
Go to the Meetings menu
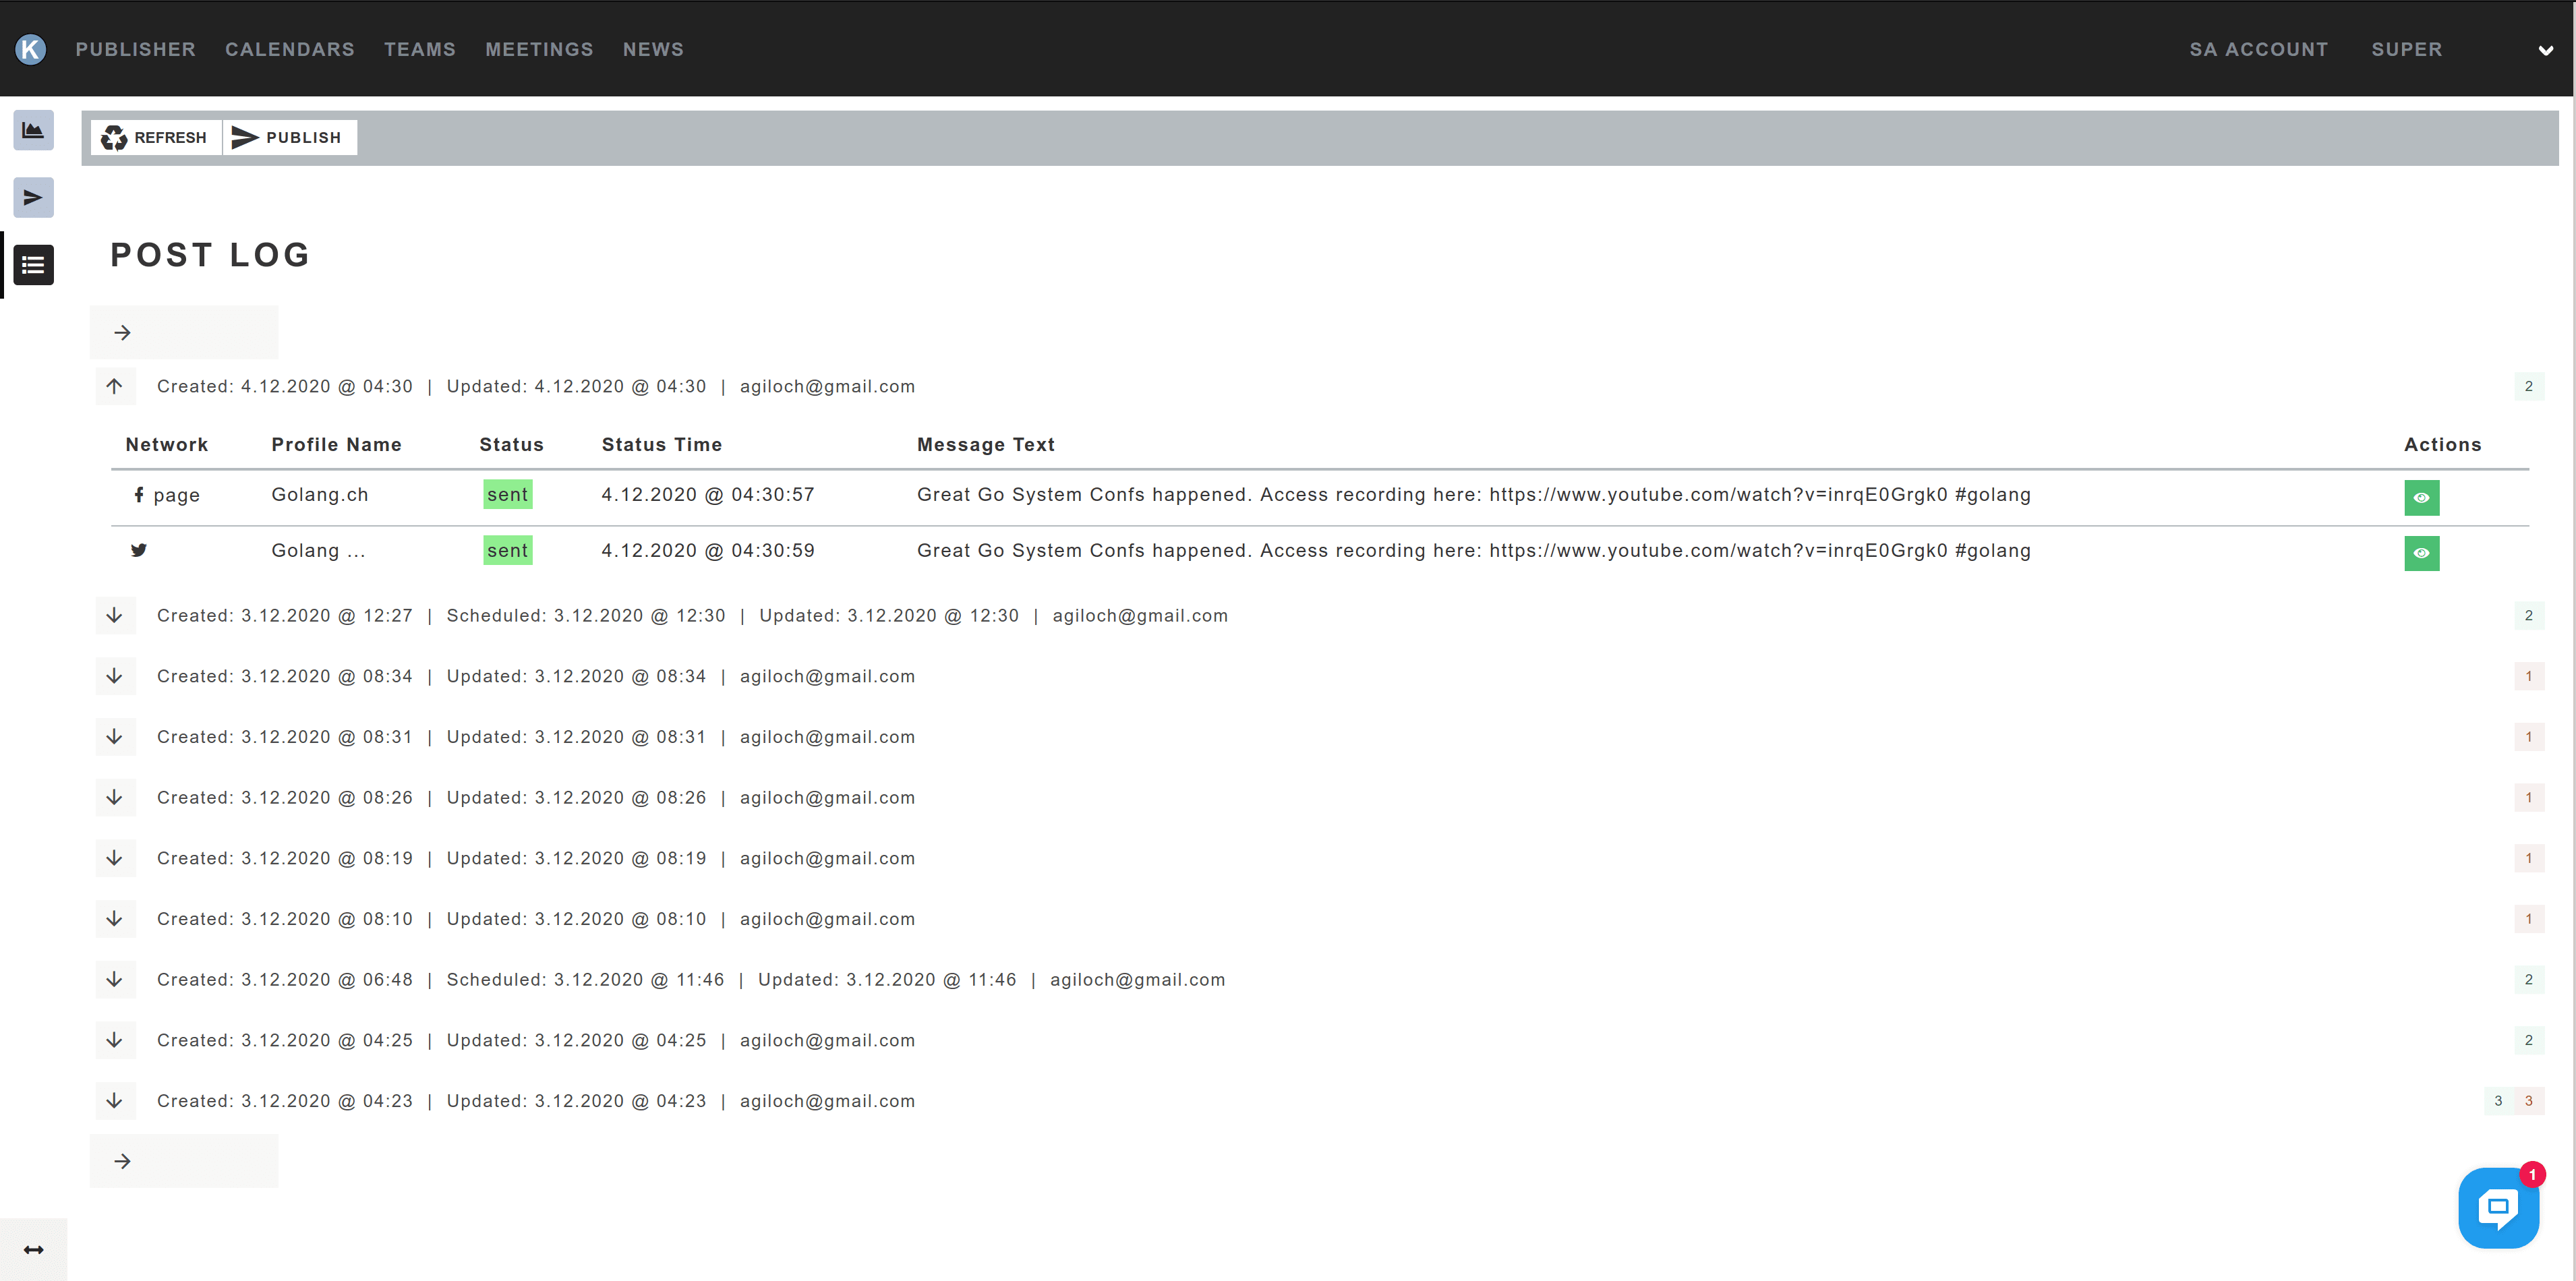pyautogui.click(x=539, y=49)
